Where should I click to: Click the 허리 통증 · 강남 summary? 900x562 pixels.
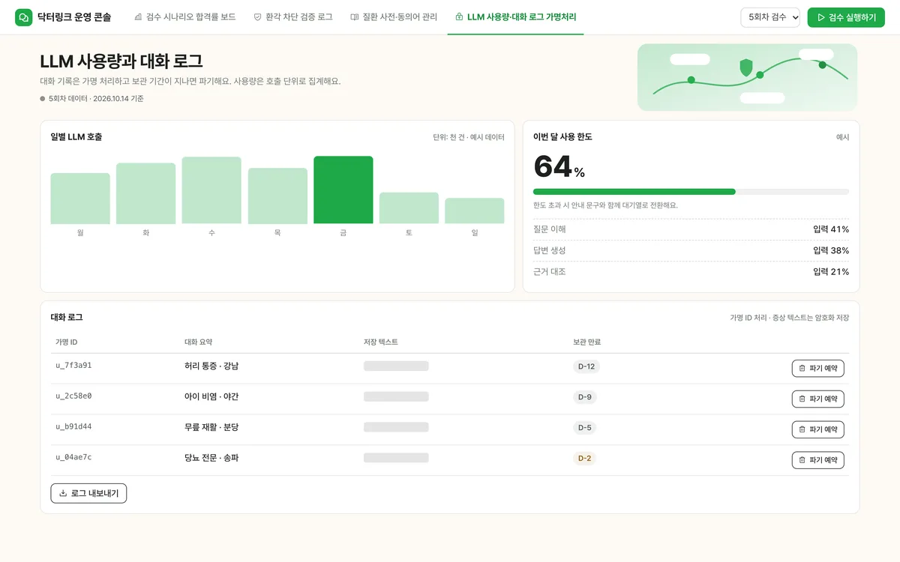click(x=211, y=366)
